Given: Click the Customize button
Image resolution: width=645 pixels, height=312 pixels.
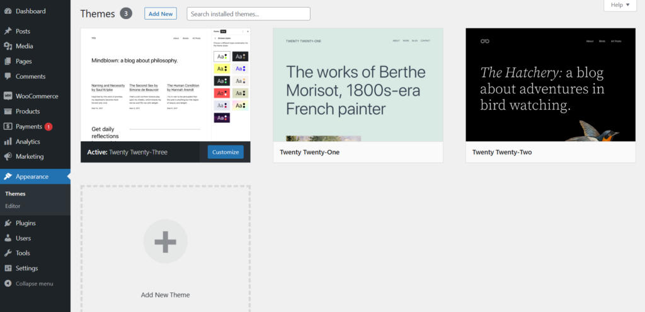Looking at the screenshot, I should tap(225, 153).
